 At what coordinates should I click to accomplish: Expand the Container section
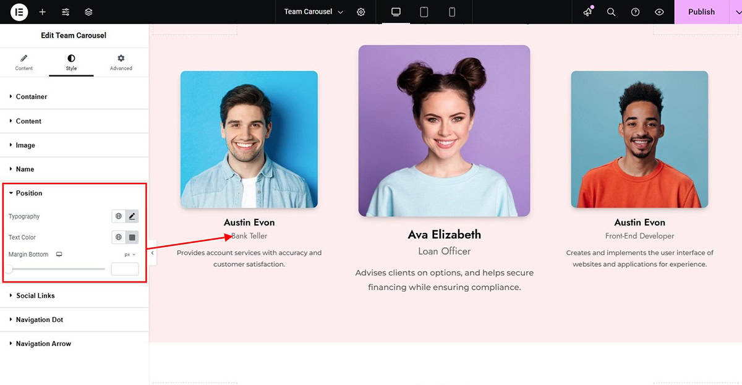(x=74, y=96)
